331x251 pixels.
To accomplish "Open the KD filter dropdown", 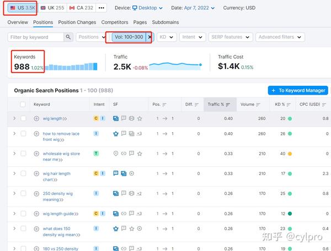I will click(167, 37).
